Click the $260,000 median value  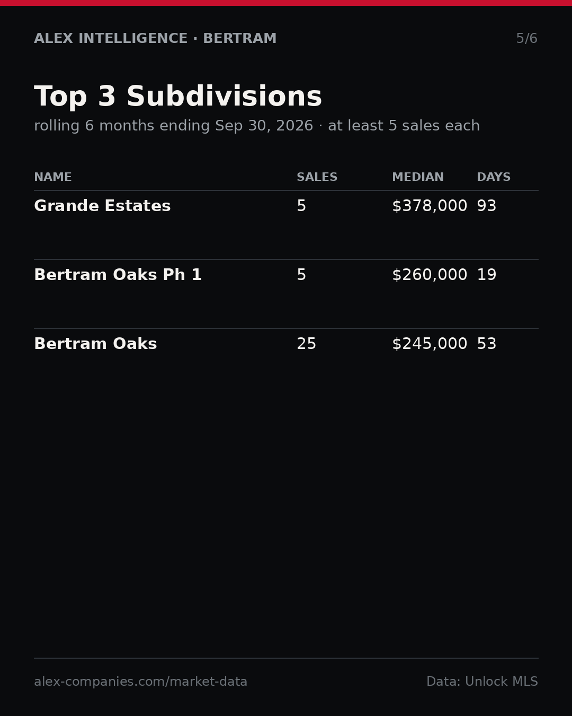click(430, 275)
